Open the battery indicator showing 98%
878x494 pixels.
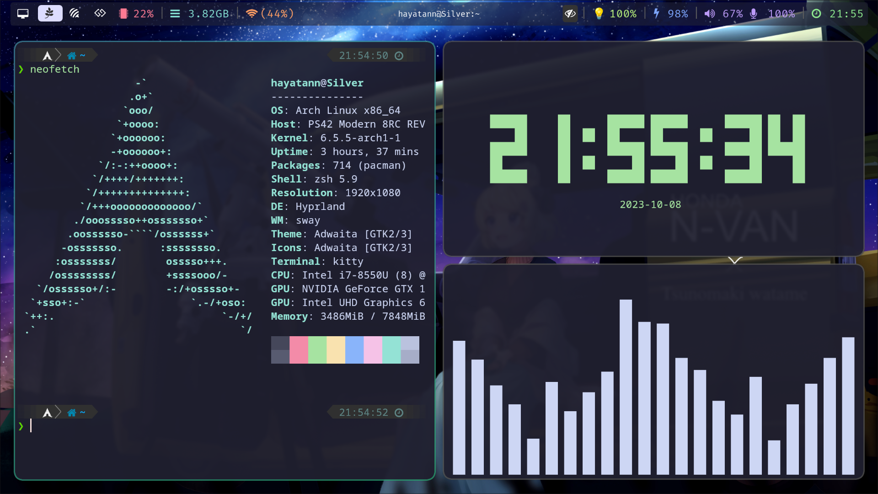point(657,13)
